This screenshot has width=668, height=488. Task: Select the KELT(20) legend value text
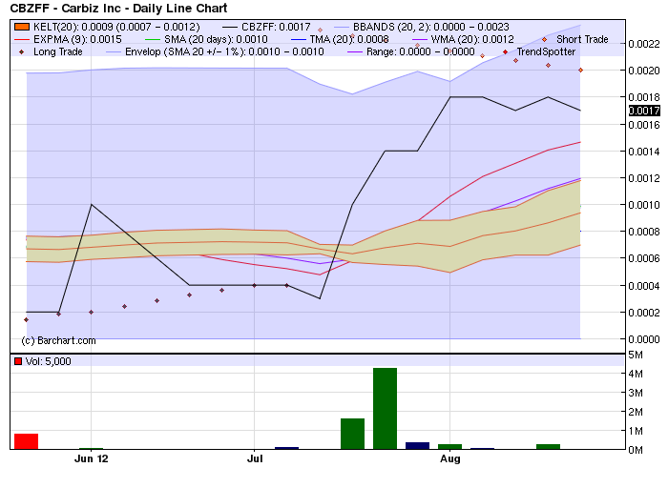(x=116, y=27)
